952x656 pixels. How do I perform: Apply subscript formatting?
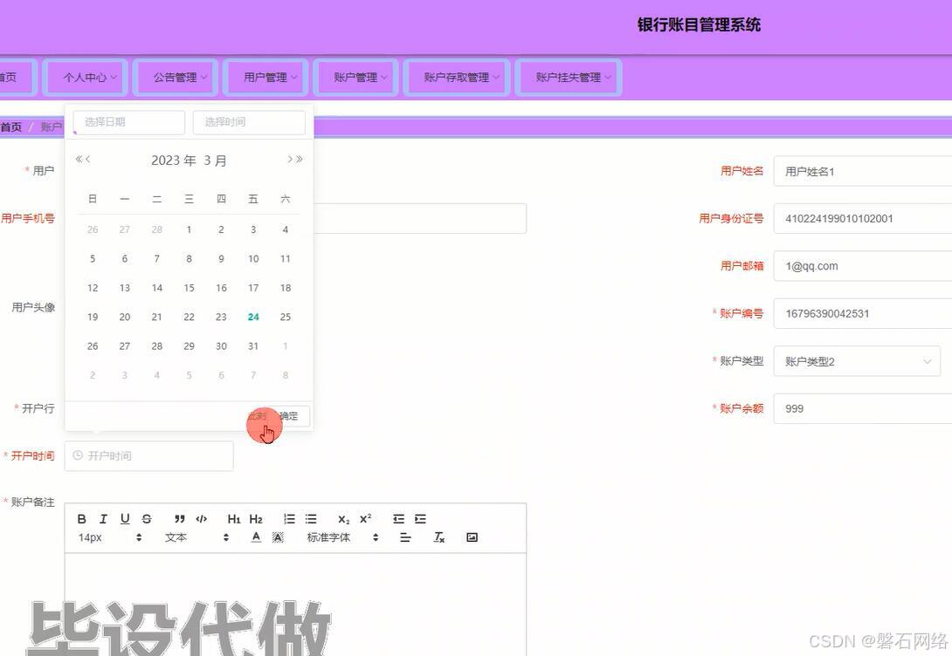pos(342,518)
